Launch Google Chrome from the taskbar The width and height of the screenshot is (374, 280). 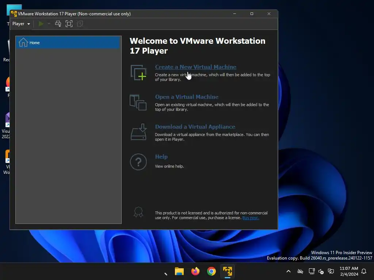pyautogui.click(x=211, y=271)
